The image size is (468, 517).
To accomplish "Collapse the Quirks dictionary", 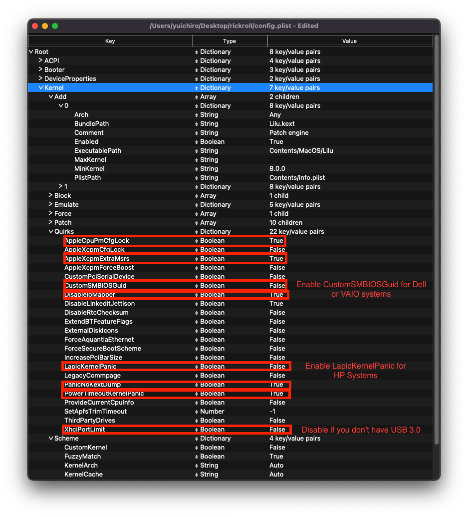I will (50, 232).
